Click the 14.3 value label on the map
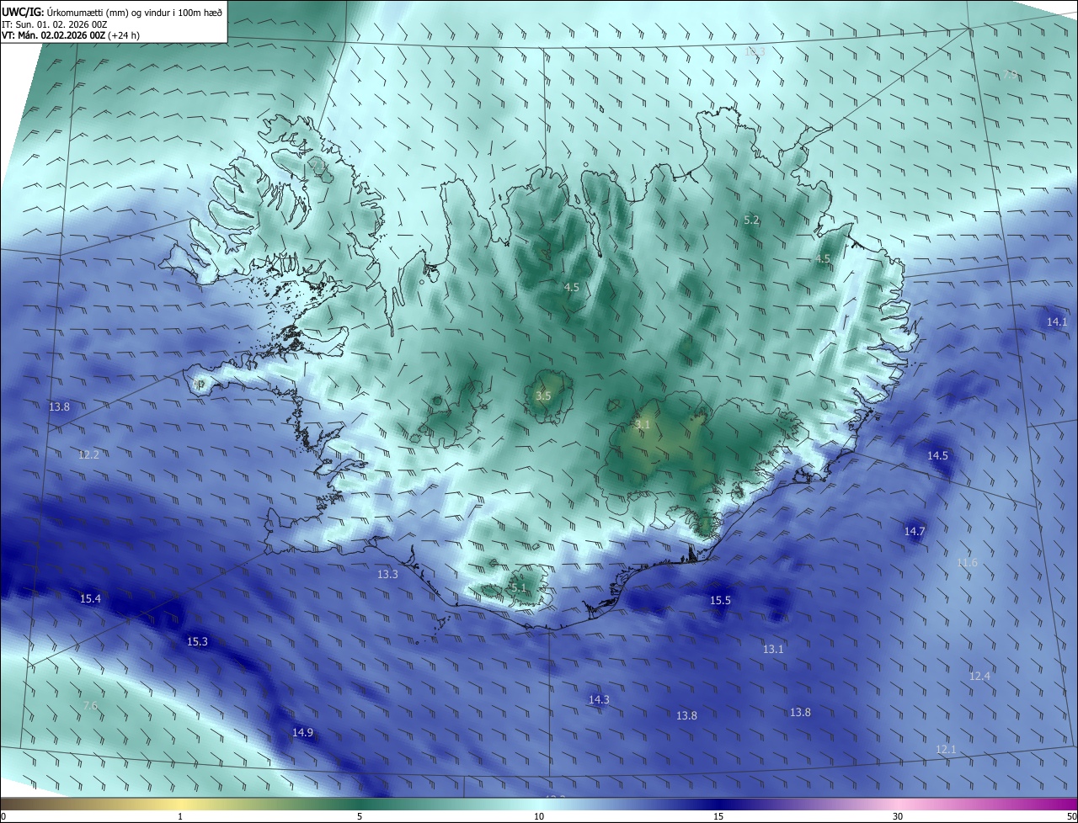1078x823 pixels. coord(599,699)
